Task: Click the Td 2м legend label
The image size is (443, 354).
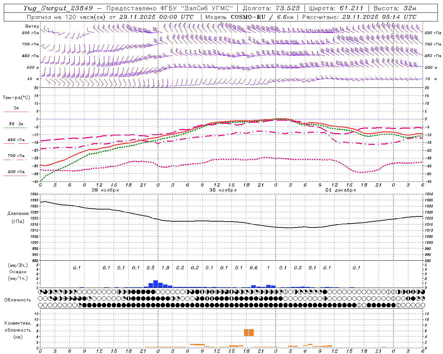Action: (16, 124)
